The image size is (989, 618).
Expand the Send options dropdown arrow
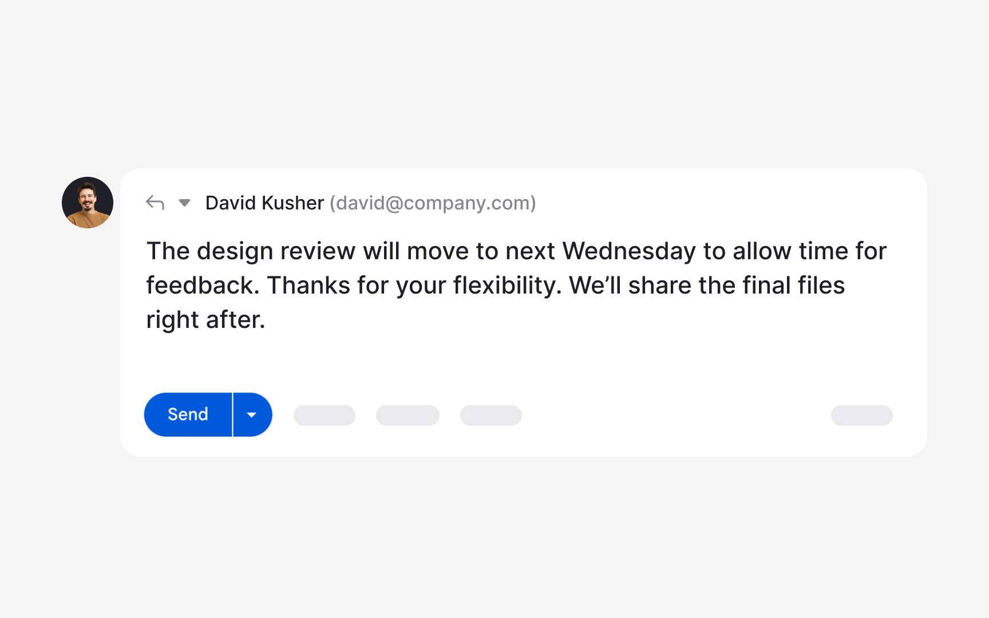point(252,415)
